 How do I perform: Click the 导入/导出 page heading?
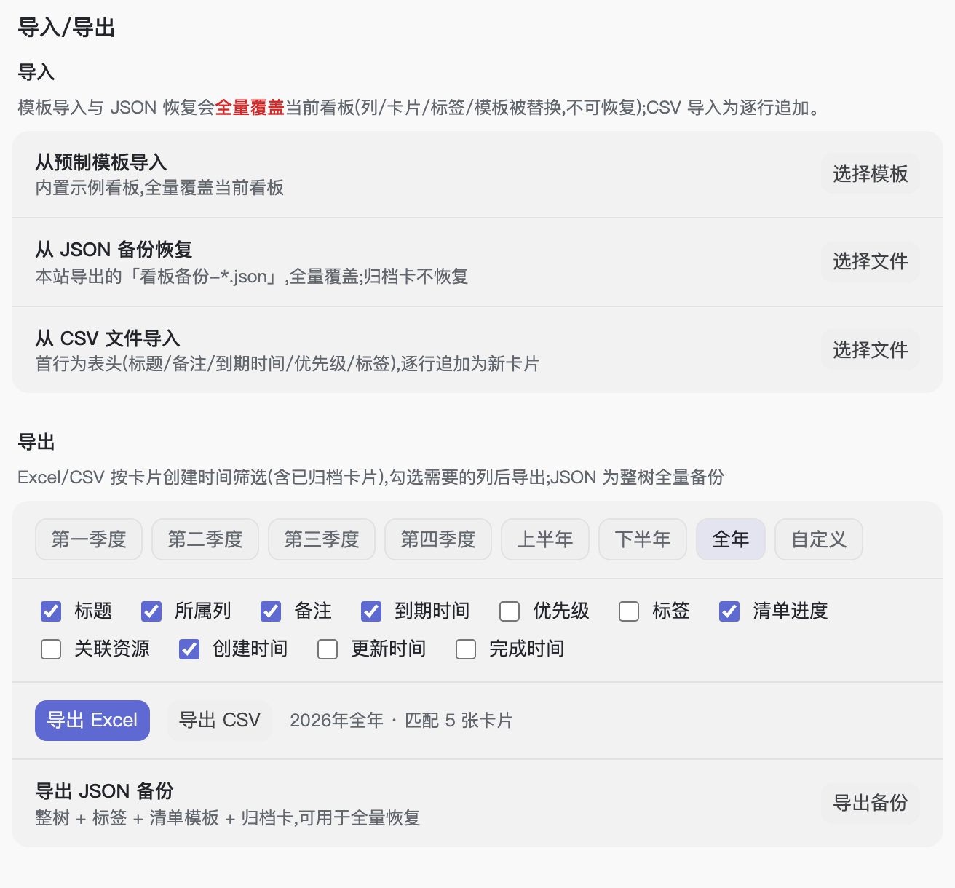66,28
